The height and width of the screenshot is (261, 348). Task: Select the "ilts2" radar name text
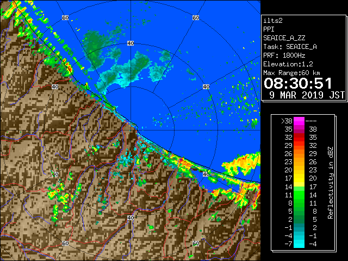click(x=273, y=21)
